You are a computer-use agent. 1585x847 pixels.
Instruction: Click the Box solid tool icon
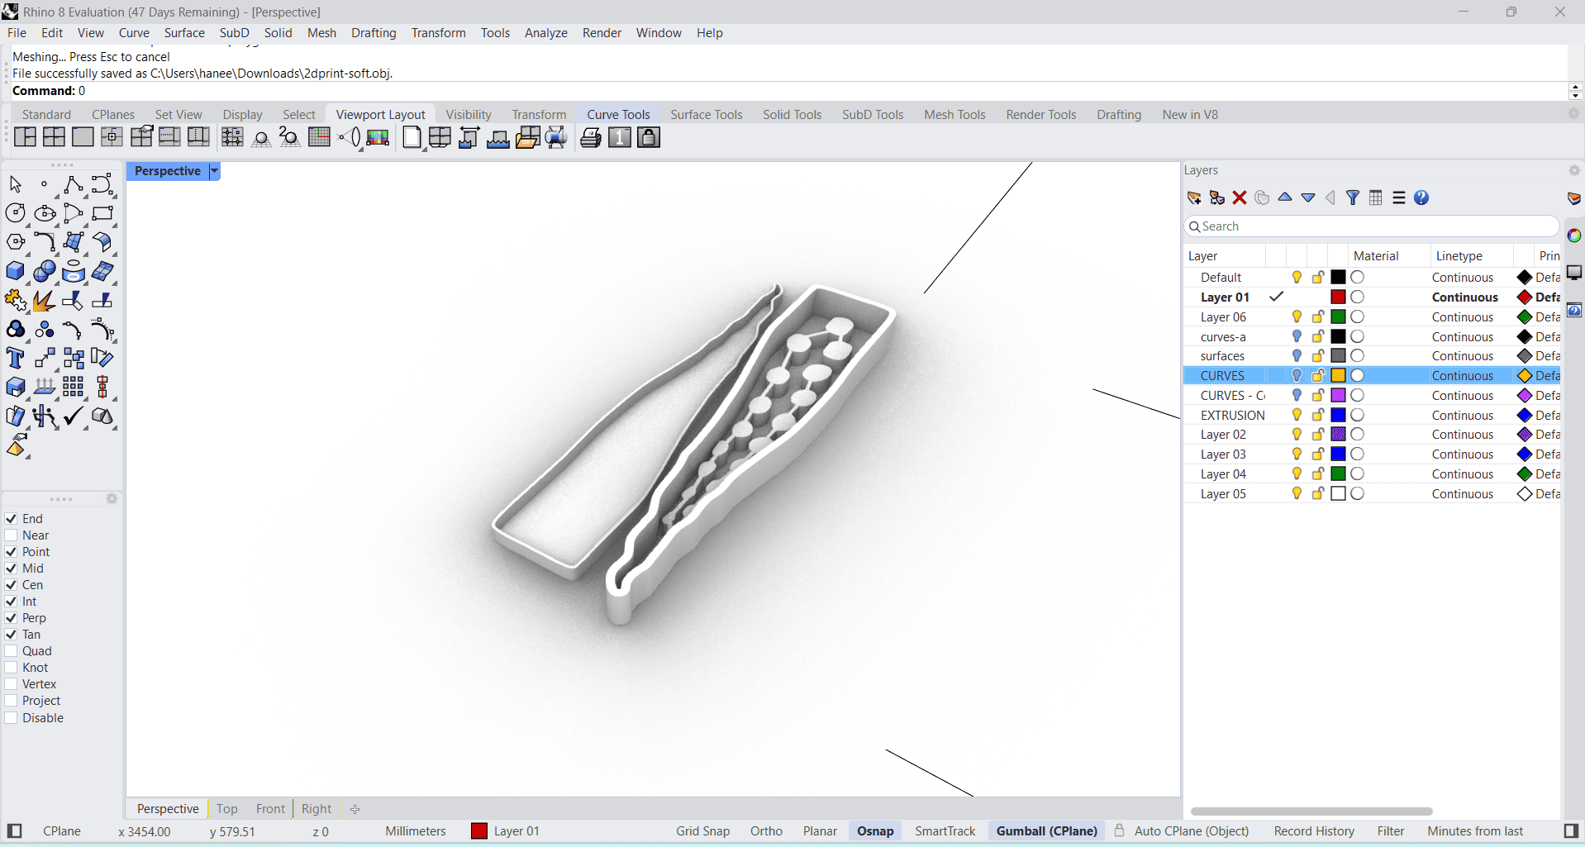point(16,271)
